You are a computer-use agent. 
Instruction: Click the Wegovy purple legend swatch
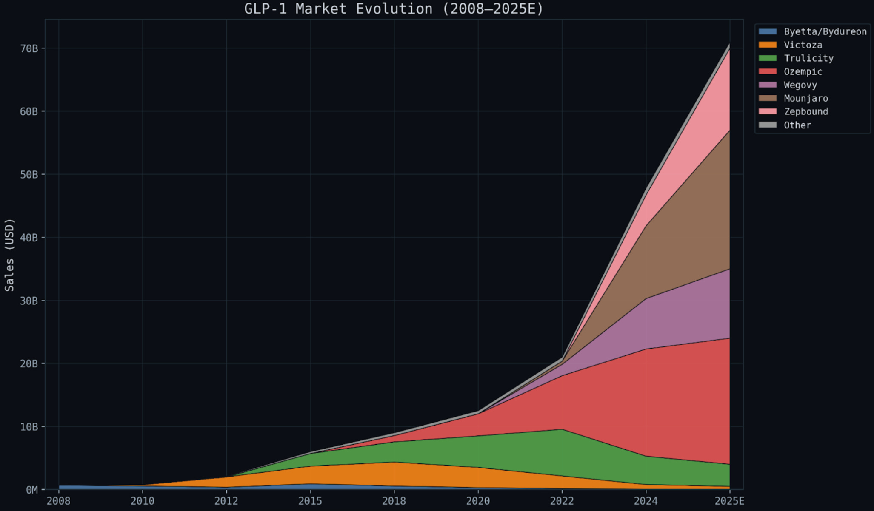tap(767, 85)
